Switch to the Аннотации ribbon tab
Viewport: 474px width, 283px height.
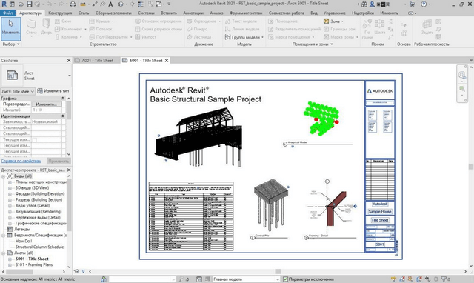point(193,13)
